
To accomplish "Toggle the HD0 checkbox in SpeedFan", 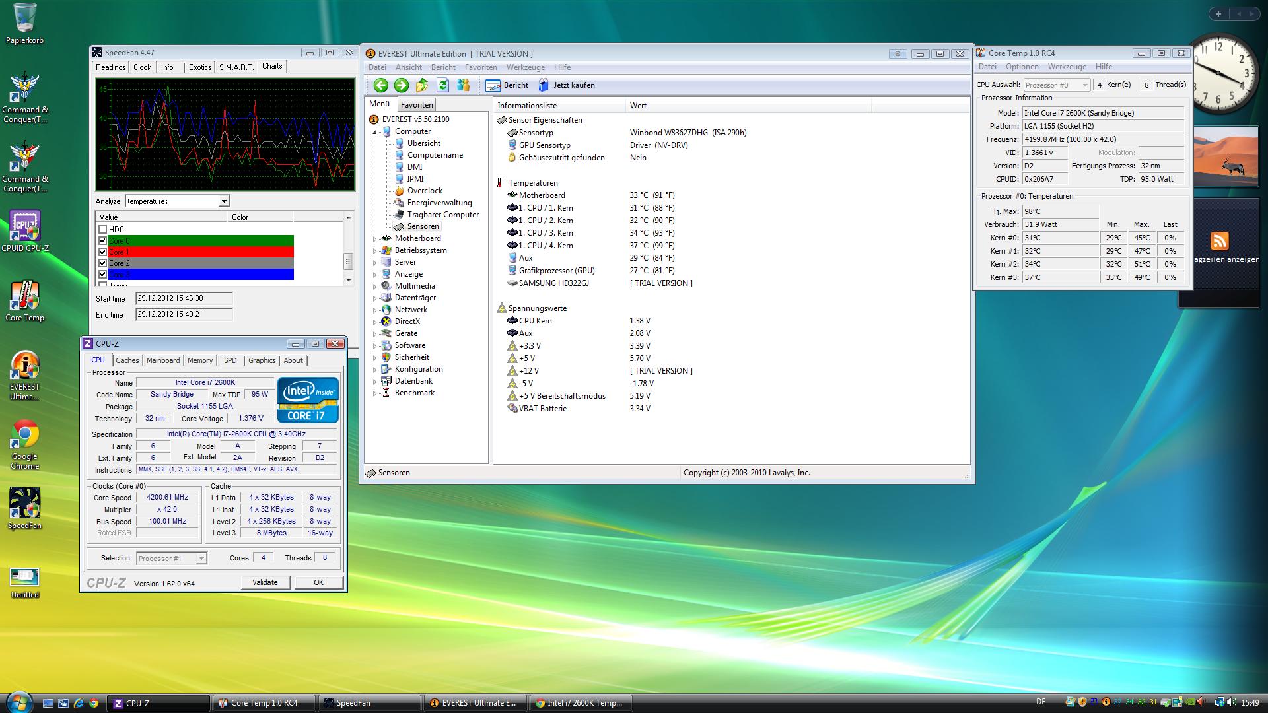I will coord(102,230).
